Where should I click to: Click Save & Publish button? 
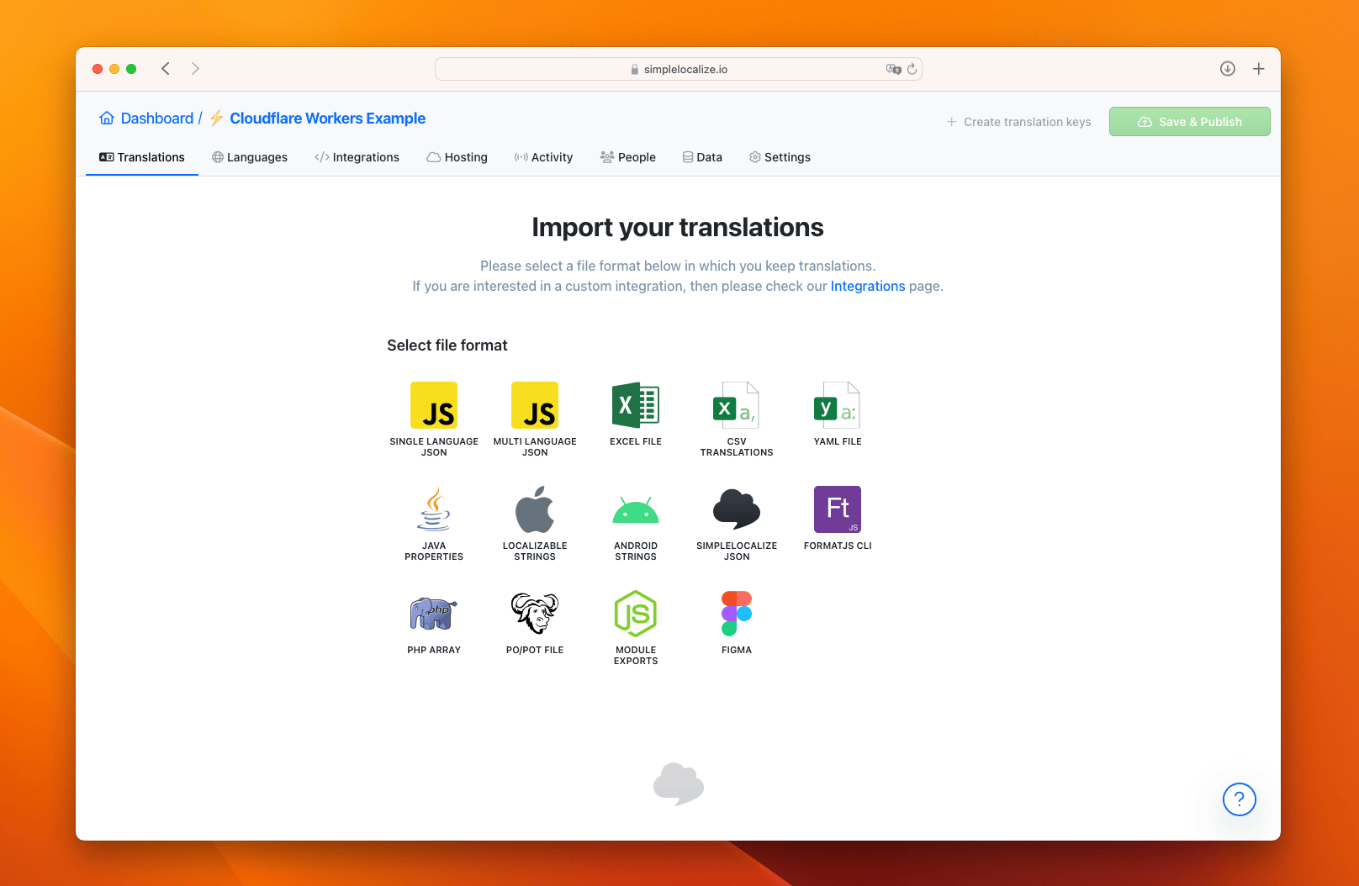(x=1189, y=122)
